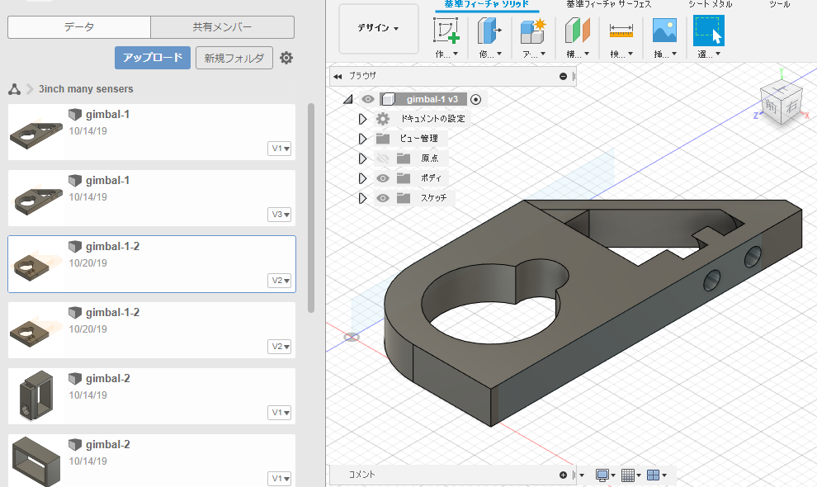This screenshot has width=817, height=487.
Task: Toggle visibility eye of gimbal-1 v3 component
Action: (368, 99)
